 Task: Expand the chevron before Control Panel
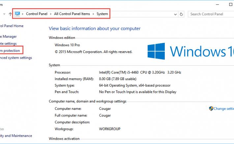tap(23, 14)
